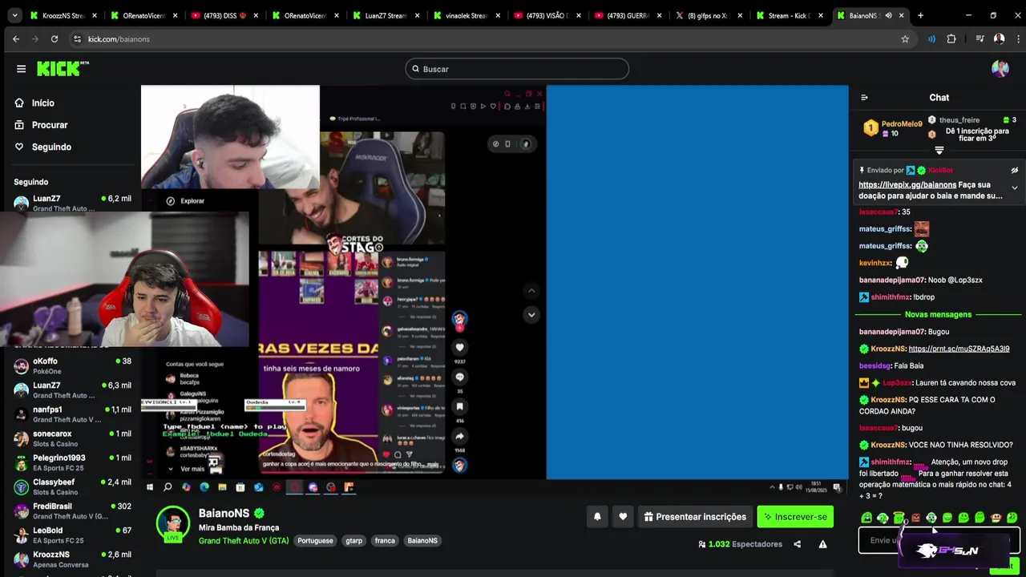The width and height of the screenshot is (1026, 577).
Task: Select the gtarp tag
Action: coord(353,541)
